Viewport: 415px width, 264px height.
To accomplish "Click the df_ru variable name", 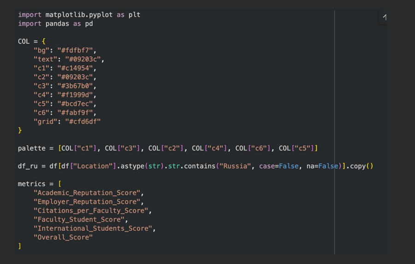I will pos(28,166).
